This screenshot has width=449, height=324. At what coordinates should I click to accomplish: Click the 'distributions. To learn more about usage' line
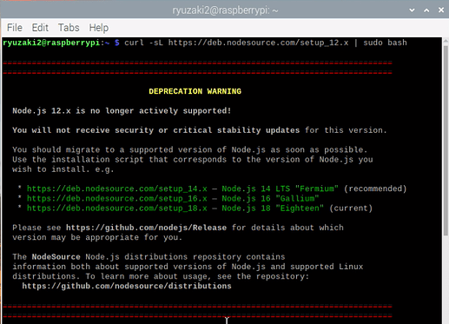pyautogui.click(x=161, y=276)
